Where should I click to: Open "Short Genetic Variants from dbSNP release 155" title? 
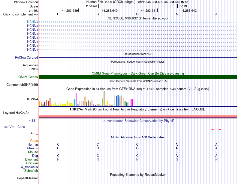[138, 81]
